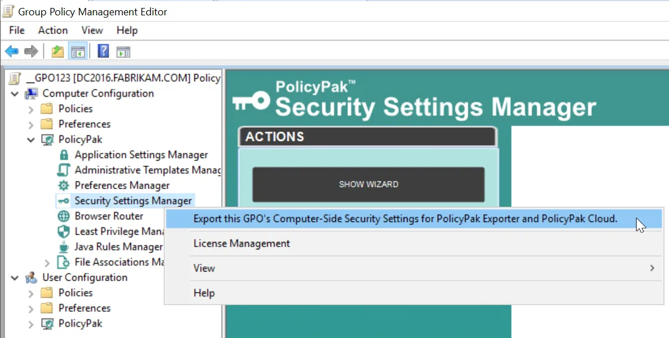669x338 pixels.
Task: Click the SHOW WIZARD button
Action: 369,184
